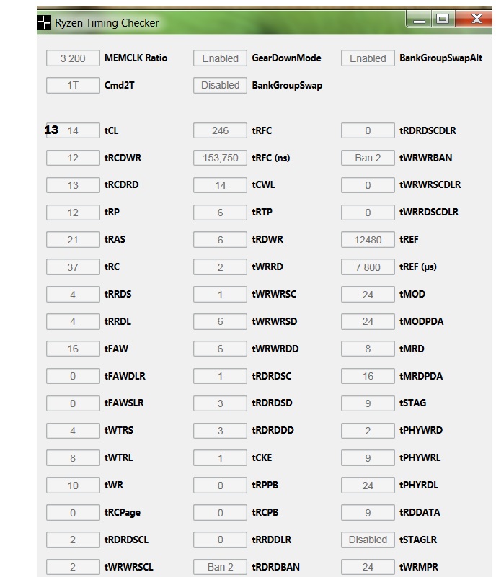Select the tRFC value field showing 246
This screenshot has width=496, height=577.
220,131
